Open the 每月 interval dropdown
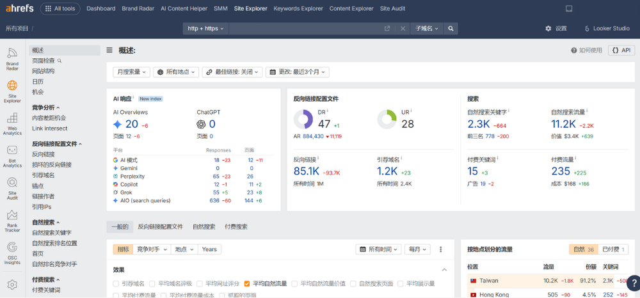The width and height of the screenshot is (640, 298). coord(417,249)
